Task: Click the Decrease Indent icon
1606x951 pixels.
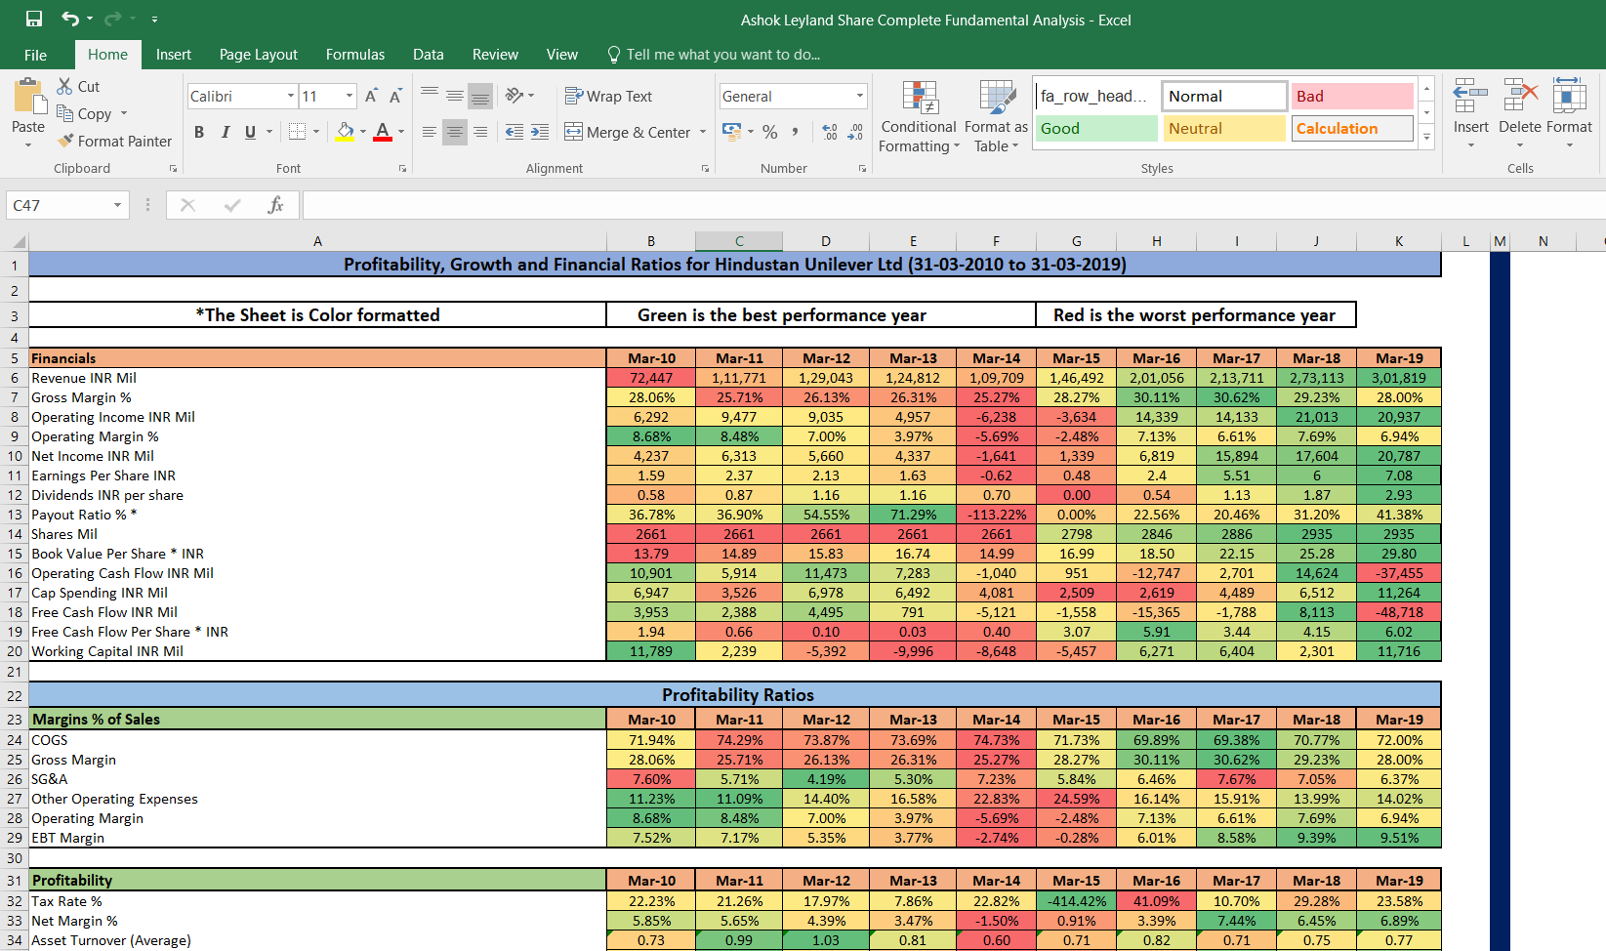Action: [515, 132]
